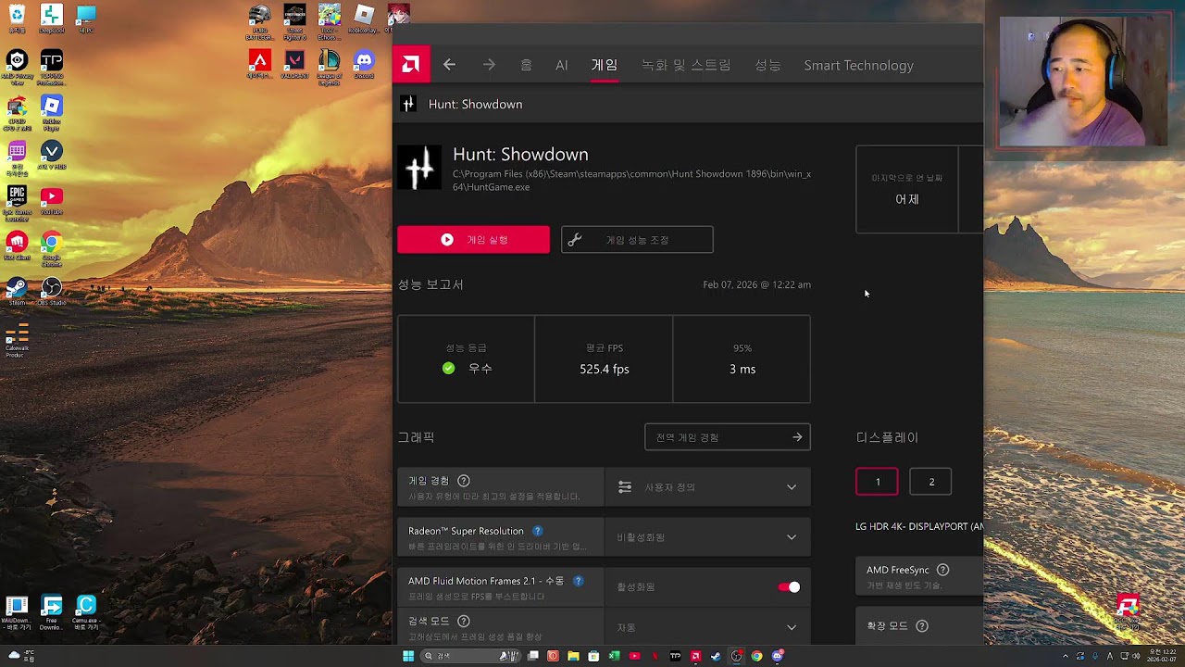Open the PUBG BATTLEGROUNDS desktop shortcut

(260, 22)
